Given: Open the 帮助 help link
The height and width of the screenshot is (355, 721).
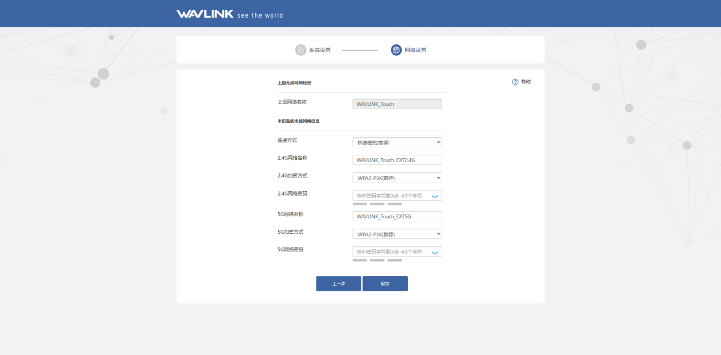Looking at the screenshot, I should [526, 82].
